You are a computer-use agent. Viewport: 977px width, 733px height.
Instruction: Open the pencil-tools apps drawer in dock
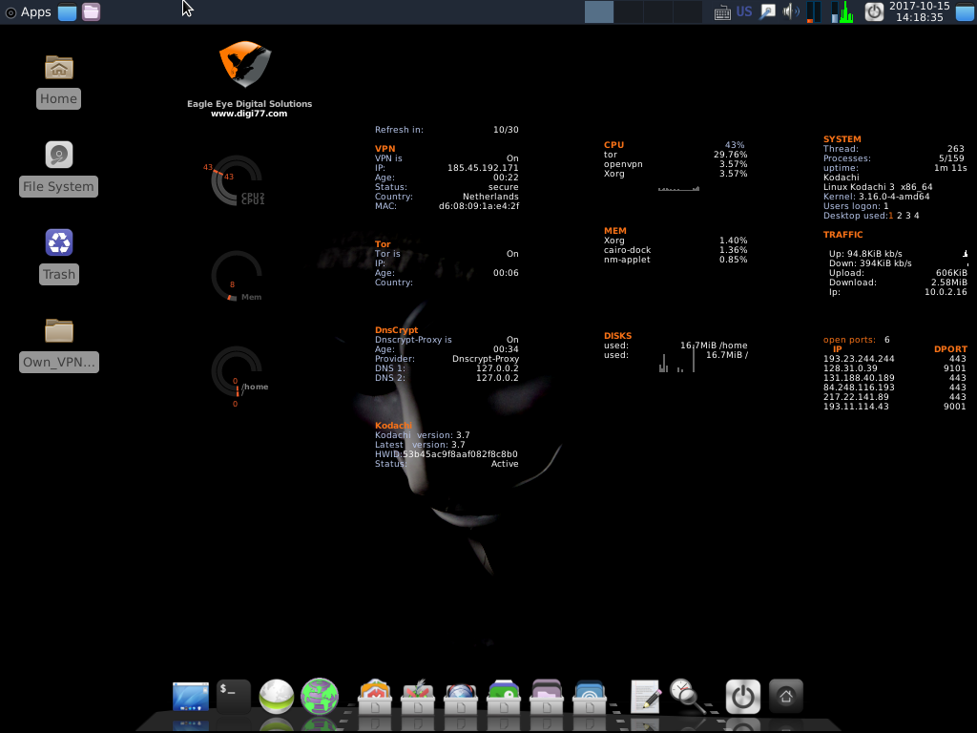pos(418,697)
